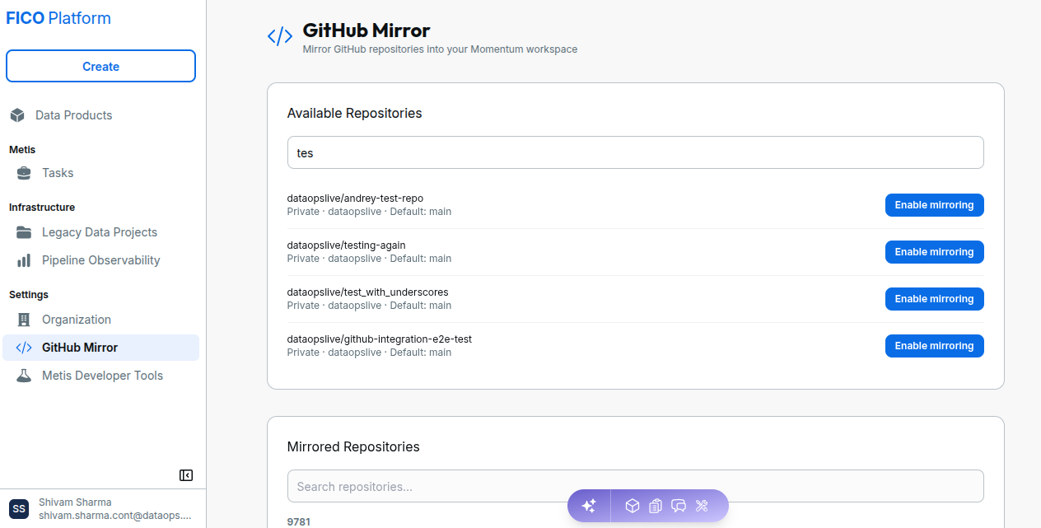This screenshot has width=1041, height=528.
Task: Click the Organization building icon
Action: click(x=25, y=320)
